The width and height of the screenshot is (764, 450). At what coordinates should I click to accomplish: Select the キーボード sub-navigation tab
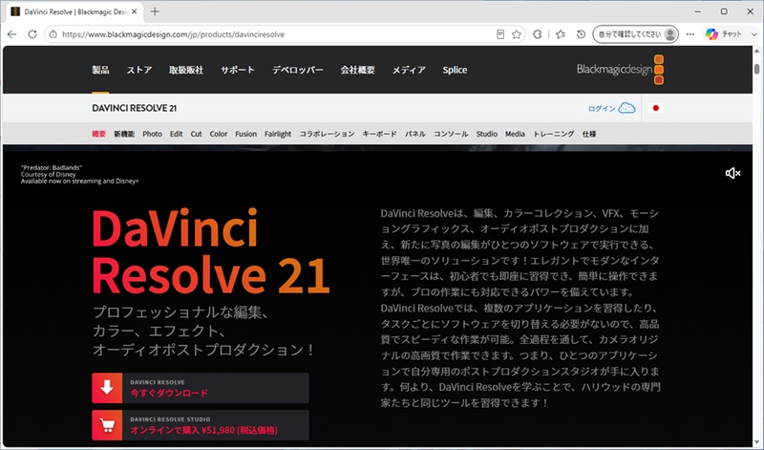379,134
